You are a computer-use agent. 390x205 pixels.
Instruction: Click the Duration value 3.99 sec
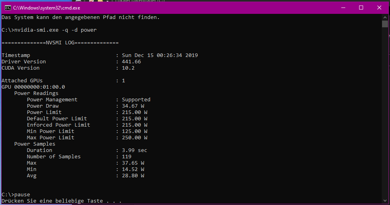tap(134, 150)
